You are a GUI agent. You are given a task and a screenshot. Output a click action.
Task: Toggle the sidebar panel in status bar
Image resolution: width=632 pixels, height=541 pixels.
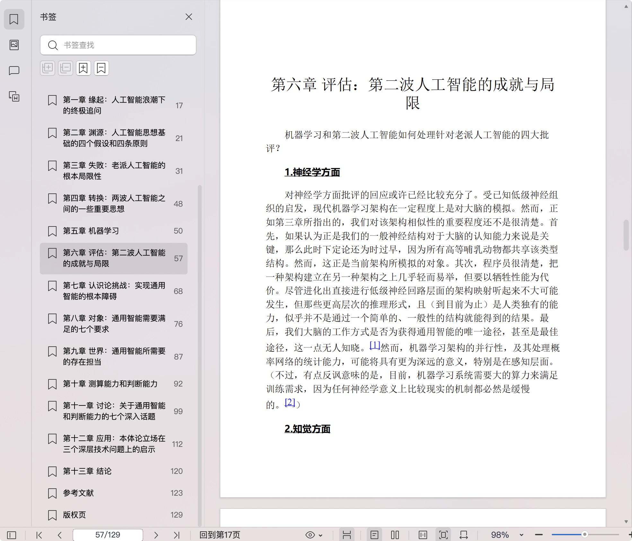click(x=12, y=535)
